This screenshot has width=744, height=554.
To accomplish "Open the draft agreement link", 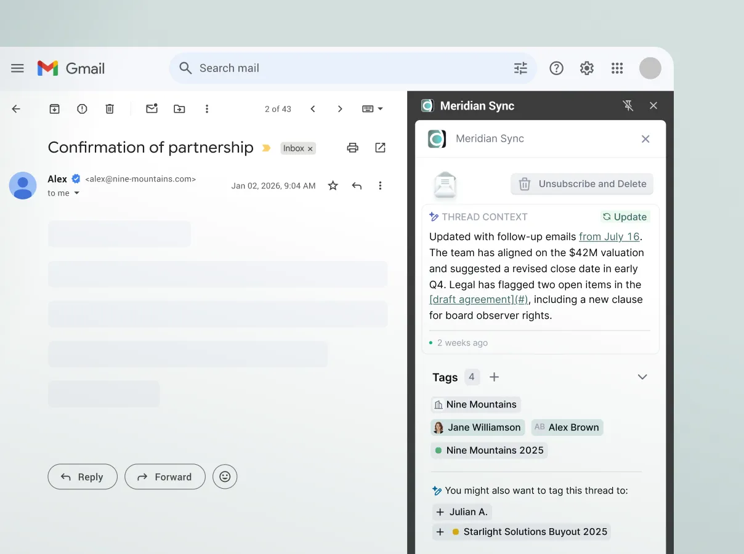I will [479, 300].
